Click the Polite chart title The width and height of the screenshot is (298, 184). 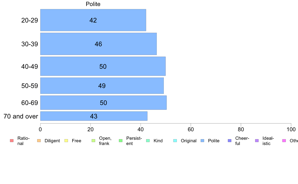pyautogui.click(x=93, y=4)
